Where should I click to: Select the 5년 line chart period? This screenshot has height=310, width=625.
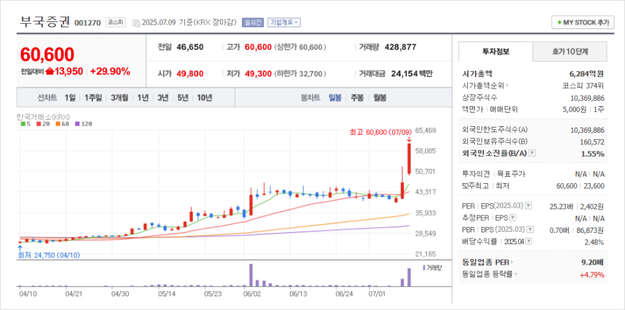click(x=182, y=98)
